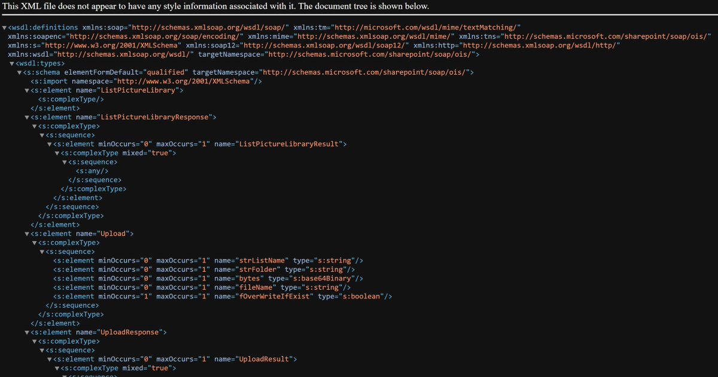Collapse the ListPictureLibrary element node
The height and width of the screenshot is (377, 718).
pyautogui.click(x=28, y=90)
